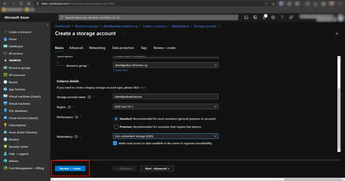Viewport: 345px width, 181px height.
Task: Select the Premium performance option
Action: 116,127
